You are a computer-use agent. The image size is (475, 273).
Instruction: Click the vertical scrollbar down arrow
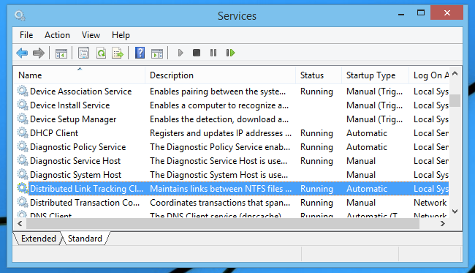point(455,211)
